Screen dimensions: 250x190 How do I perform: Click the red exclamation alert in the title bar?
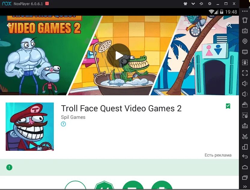(47, 4)
